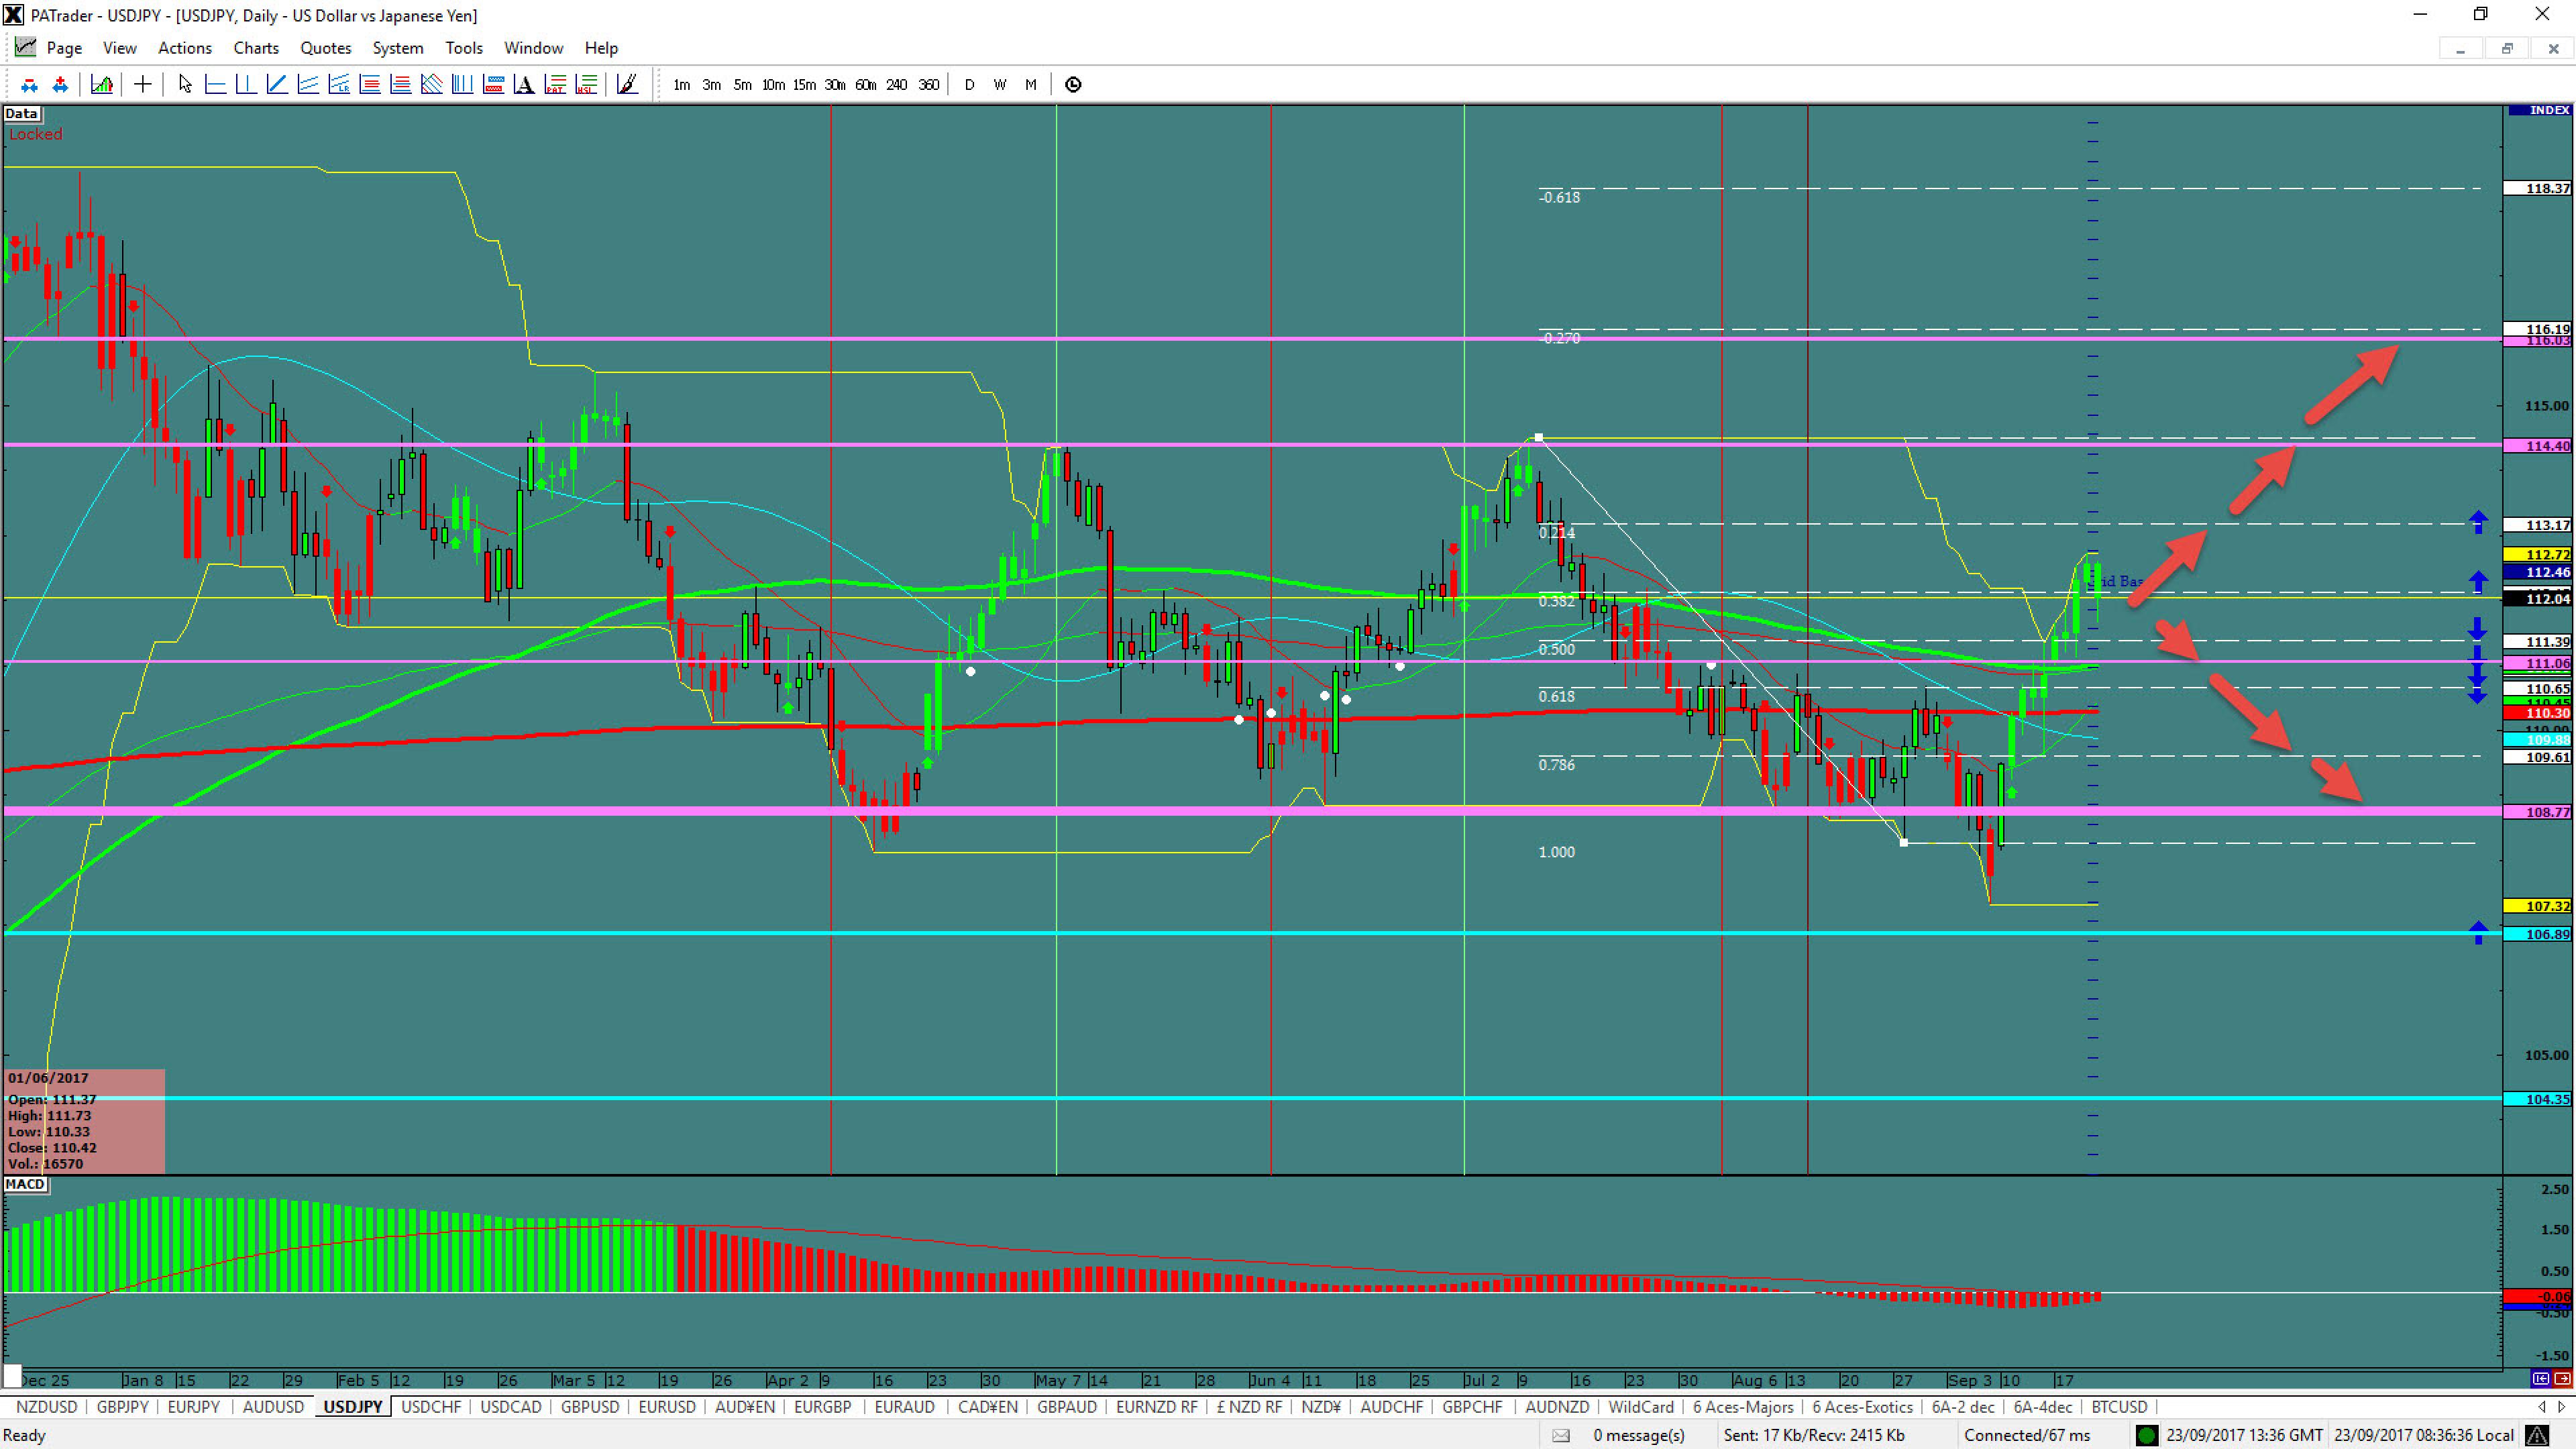This screenshot has height=1449, width=2576.
Task: Switch to the NZDUSD chart tab
Action: 47,1407
